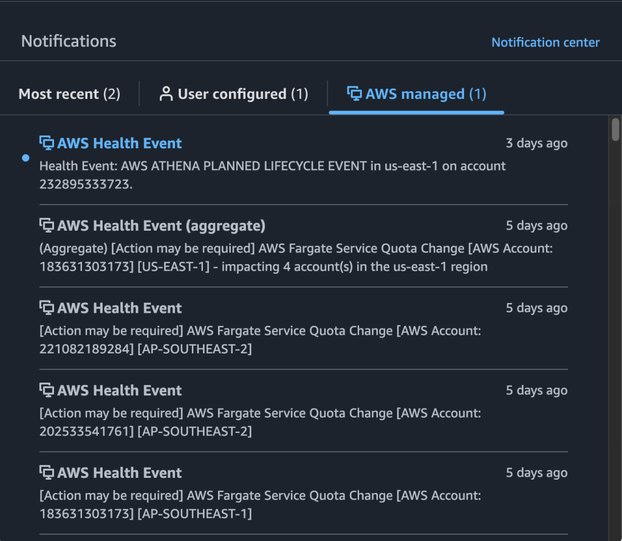Toggle the unread blue dot on the ATHENA notification
The height and width of the screenshot is (541, 622).
[x=26, y=157]
